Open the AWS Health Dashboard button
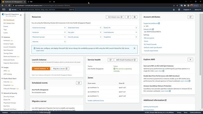 [x=126, y=60]
